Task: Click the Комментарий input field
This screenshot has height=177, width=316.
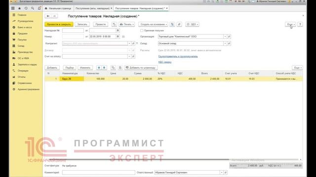Action: click(x=99, y=173)
